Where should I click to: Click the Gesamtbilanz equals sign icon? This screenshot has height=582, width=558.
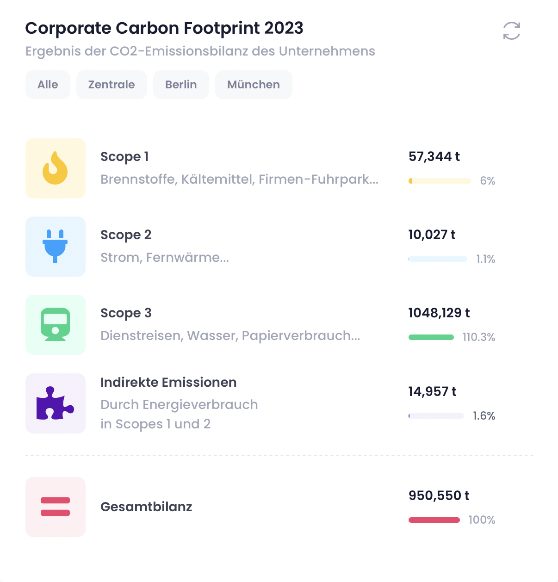56,507
